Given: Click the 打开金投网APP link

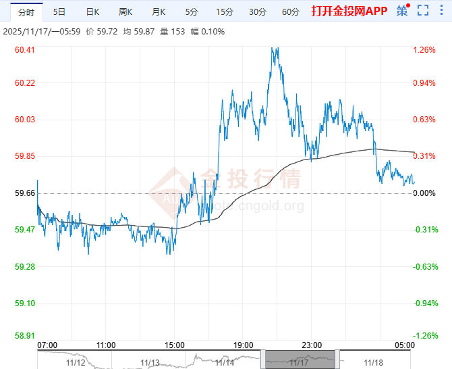Looking at the screenshot, I should click(348, 11).
